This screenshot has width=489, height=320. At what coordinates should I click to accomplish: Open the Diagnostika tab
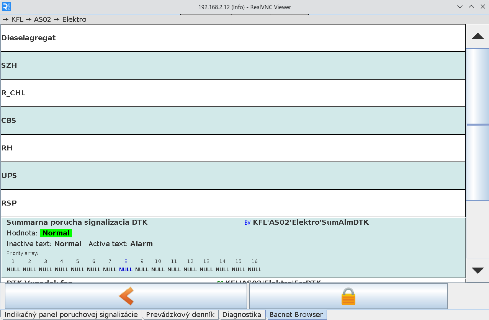coord(242,315)
